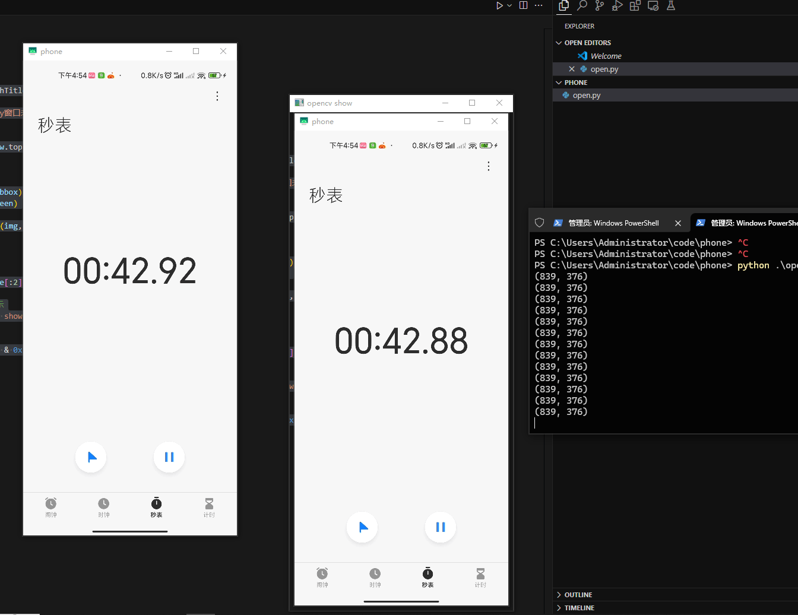The height and width of the screenshot is (615, 798).
Task: Click the 00:42.88 time in opencv show image
Action: [401, 341]
